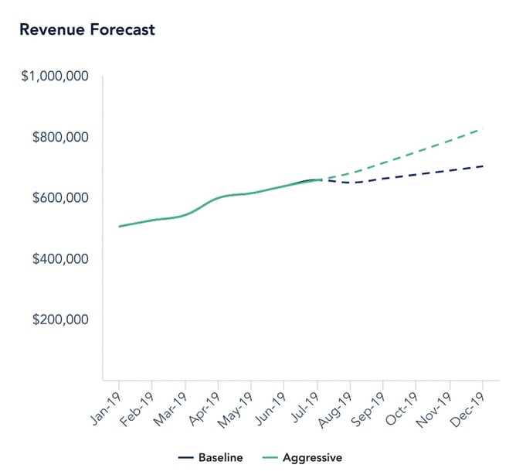
Task: Toggle the Baseline series in the legend
Action: (221, 458)
